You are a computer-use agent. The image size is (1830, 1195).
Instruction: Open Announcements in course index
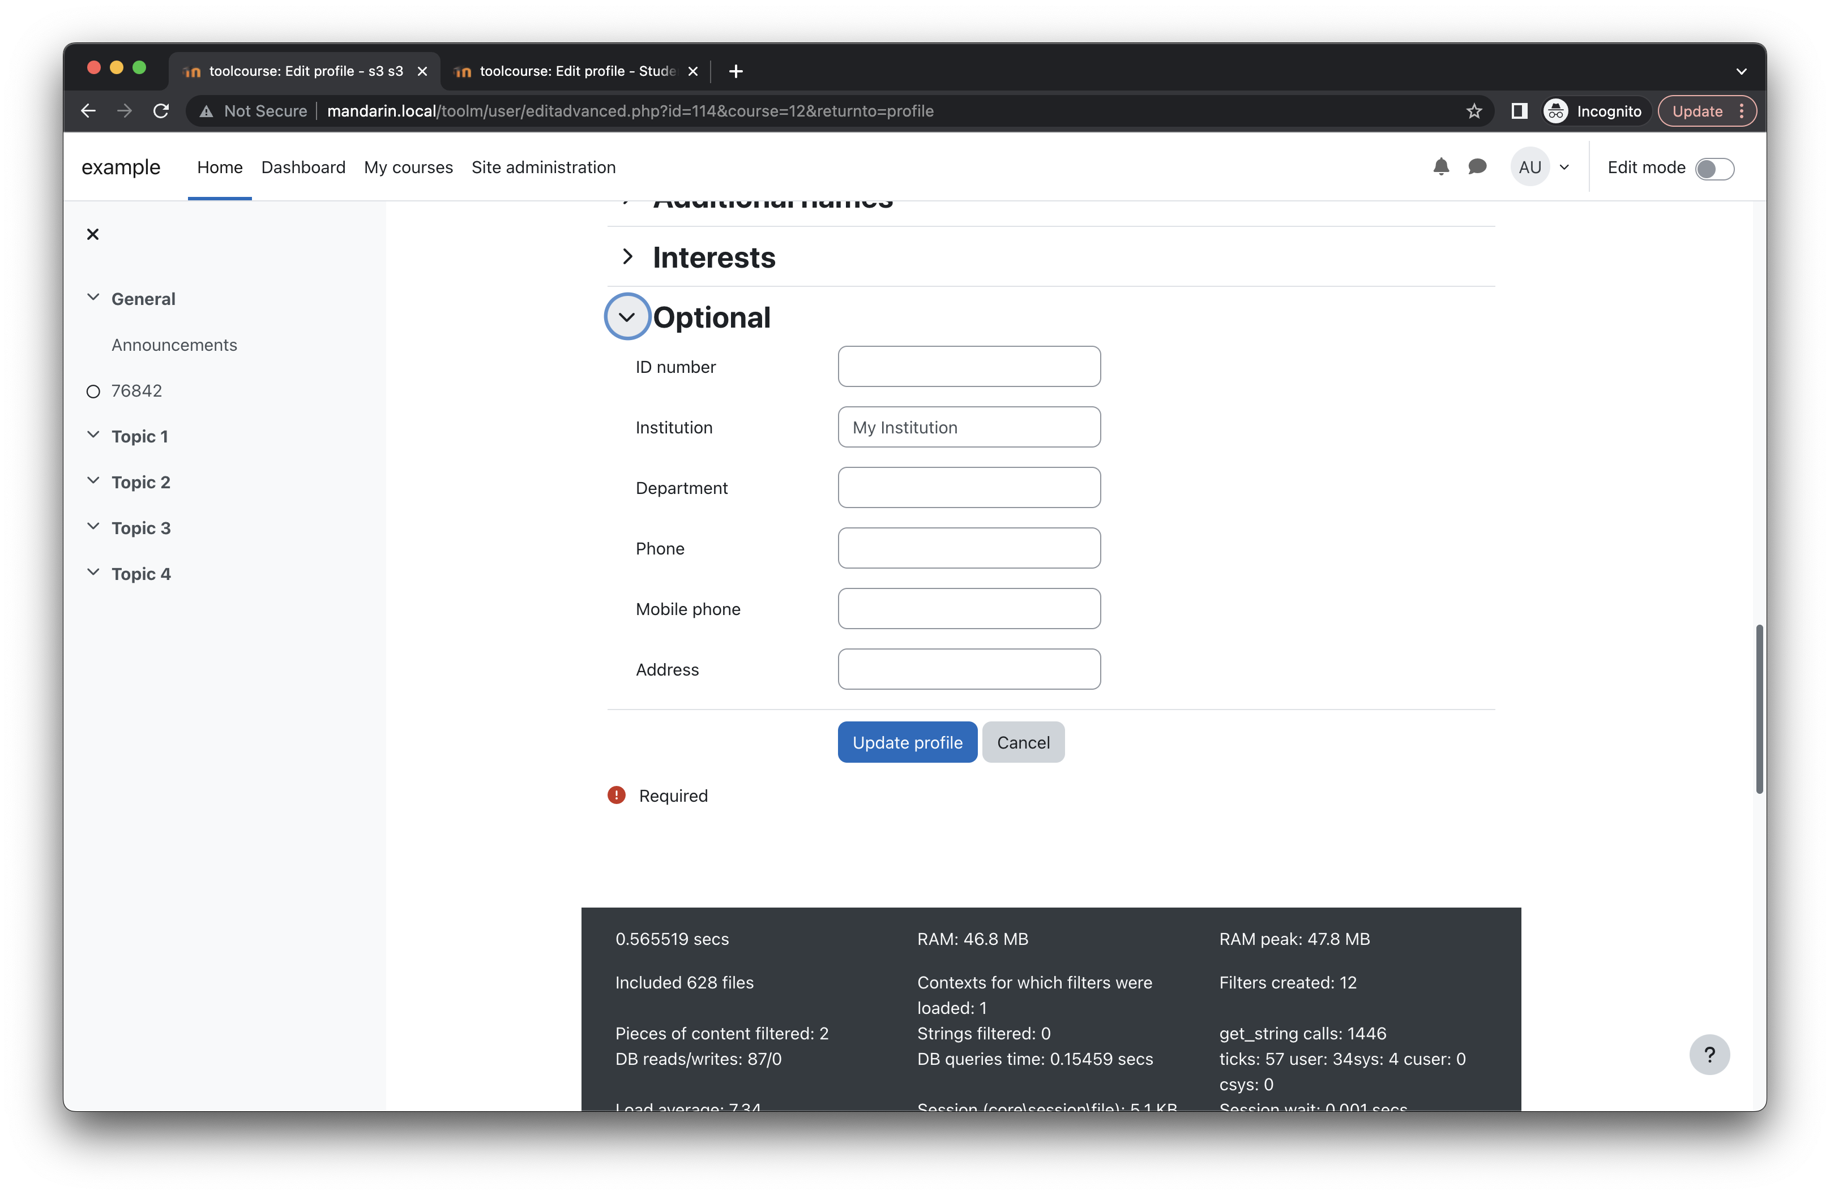coord(174,345)
